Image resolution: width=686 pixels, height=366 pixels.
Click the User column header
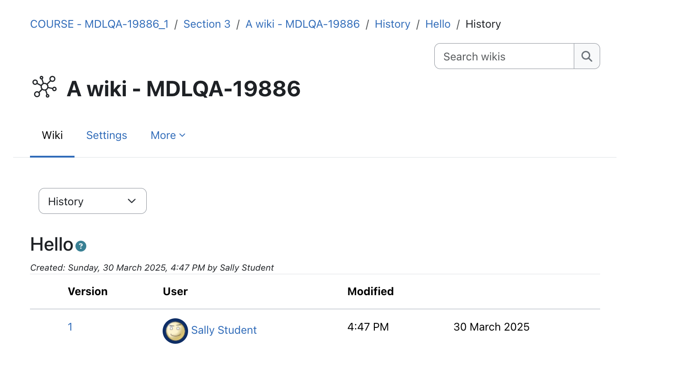coord(175,292)
